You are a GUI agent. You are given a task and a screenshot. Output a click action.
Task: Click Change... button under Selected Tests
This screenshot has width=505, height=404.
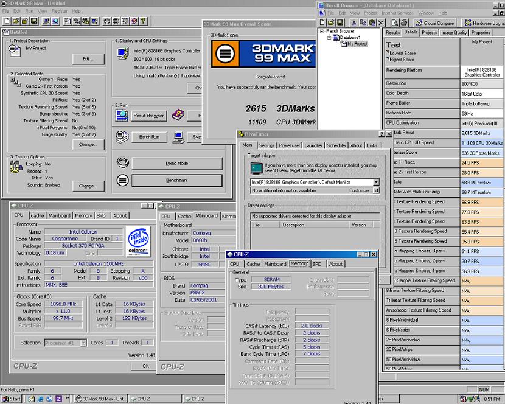[x=88, y=145]
